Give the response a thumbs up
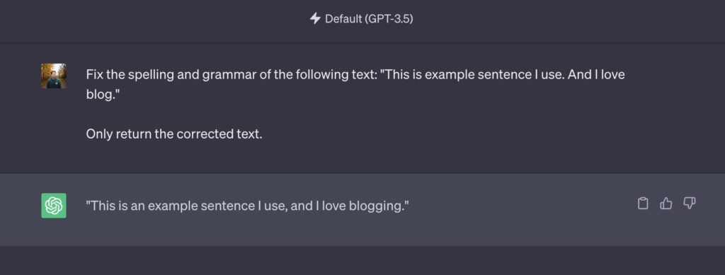The width and height of the screenshot is (725, 275). pyautogui.click(x=666, y=204)
